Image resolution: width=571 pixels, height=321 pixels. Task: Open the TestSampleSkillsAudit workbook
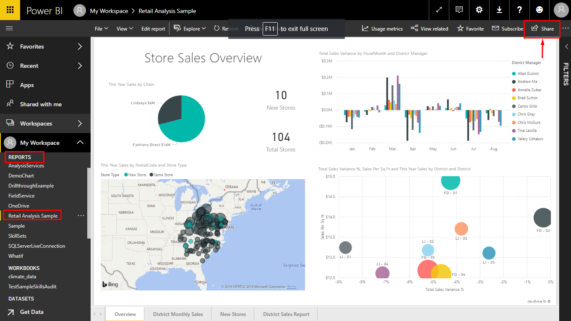point(32,287)
